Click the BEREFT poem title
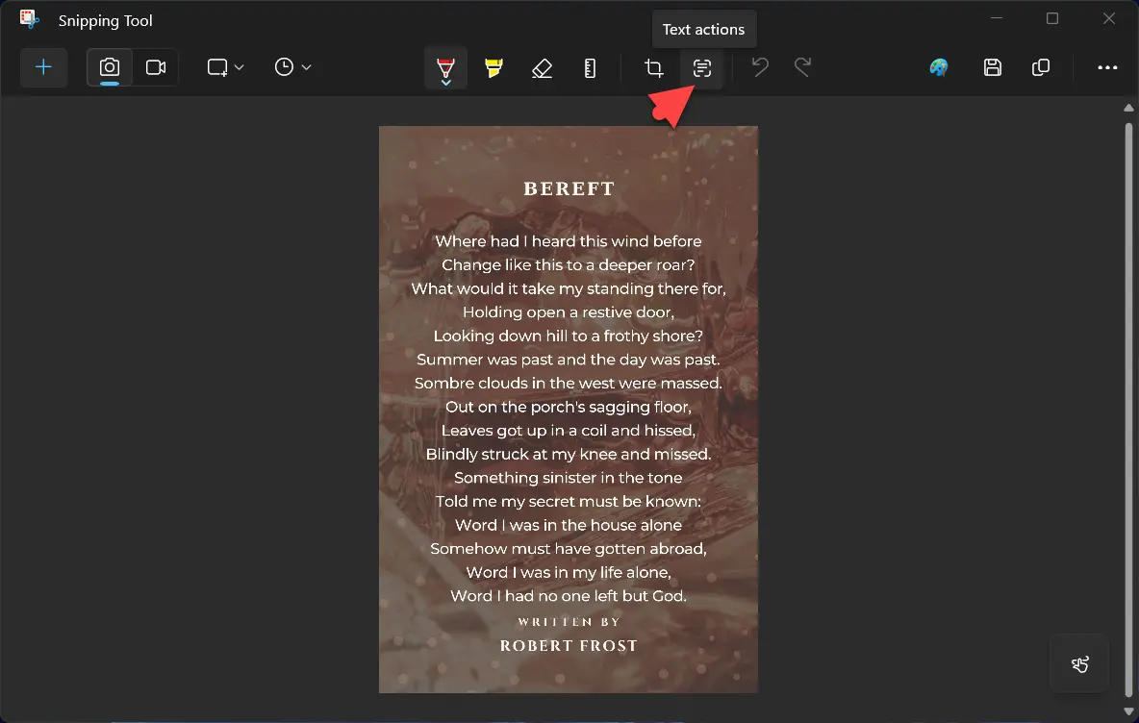 (x=569, y=188)
